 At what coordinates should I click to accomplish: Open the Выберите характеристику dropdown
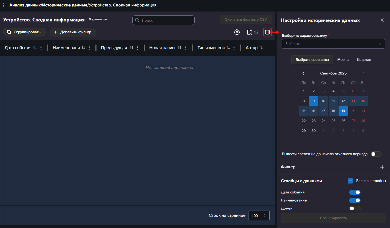click(330, 44)
